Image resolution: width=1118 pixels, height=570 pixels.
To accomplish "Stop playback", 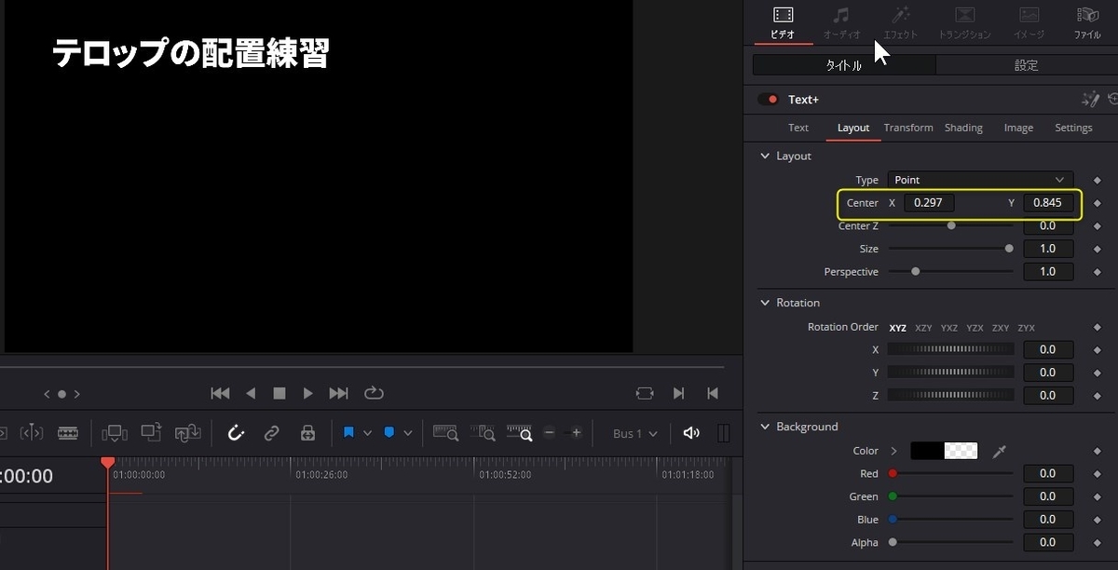I will coord(279,393).
